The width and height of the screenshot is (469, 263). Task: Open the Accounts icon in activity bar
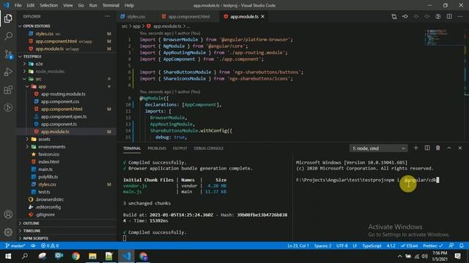click(x=8, y=214)
